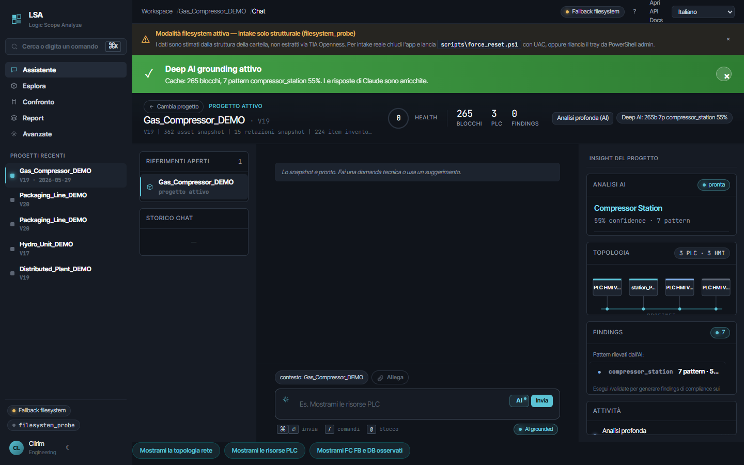Click the Allega attach button
This screenshot has height=465, width=744.
click(x=390, y=378)
